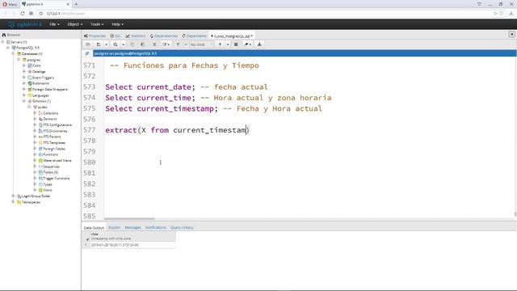Click the timestamp result cell in Data Output

132,245
